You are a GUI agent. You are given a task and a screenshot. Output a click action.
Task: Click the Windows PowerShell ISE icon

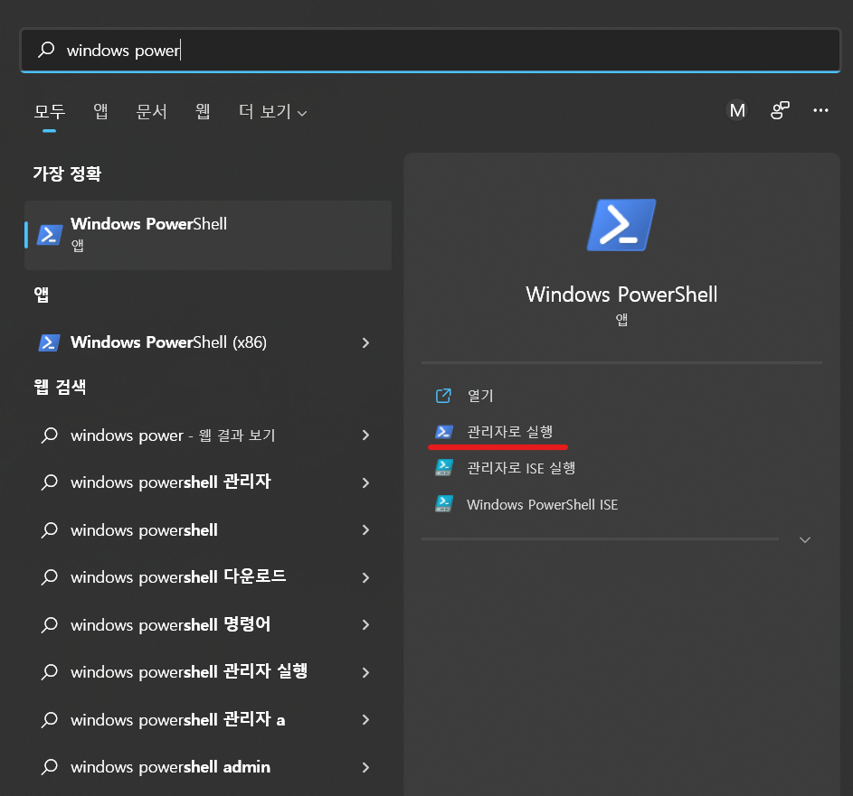[x=444, y=504]
